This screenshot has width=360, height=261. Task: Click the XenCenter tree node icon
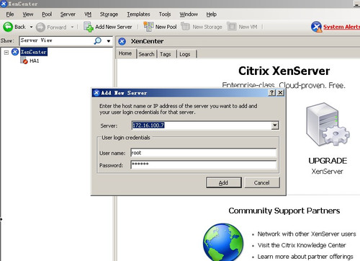pyautogui.click(x=15, y=52)
